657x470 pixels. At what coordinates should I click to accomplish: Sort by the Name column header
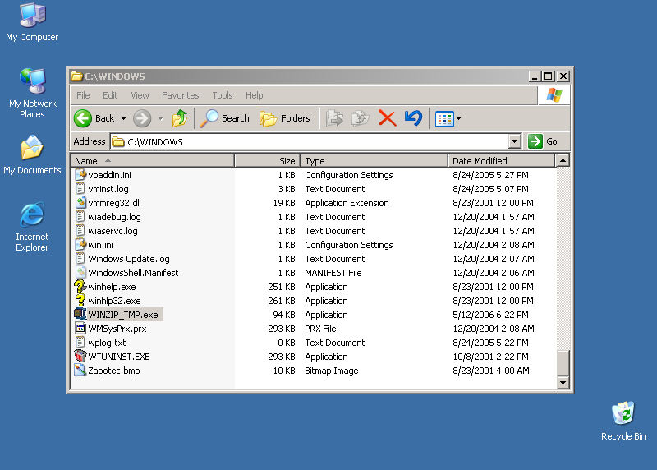click(x=153, y=160)
